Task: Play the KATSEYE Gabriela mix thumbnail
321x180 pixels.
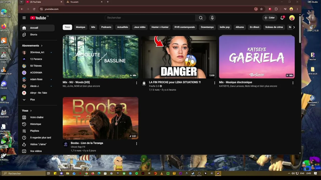Action: click(257, 57)
